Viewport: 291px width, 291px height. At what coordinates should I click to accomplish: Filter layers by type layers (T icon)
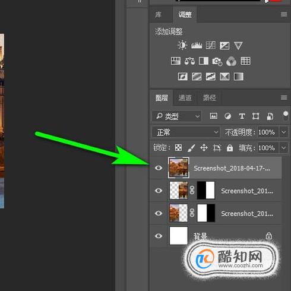click(242, 116)
